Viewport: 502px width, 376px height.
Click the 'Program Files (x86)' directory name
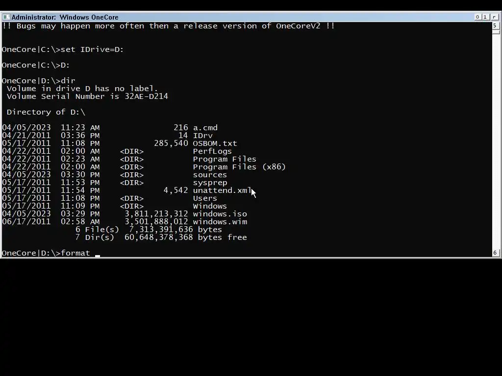pyautogui.click(x=239, y=167)
